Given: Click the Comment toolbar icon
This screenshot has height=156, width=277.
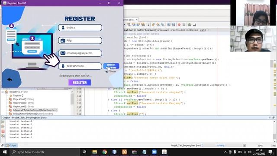Looking at the screenshot, I should (190, 25).
